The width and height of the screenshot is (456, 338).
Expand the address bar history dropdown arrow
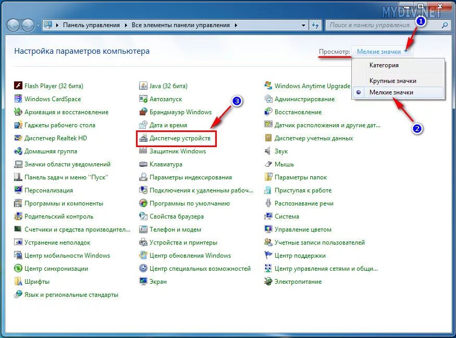[303, 26]
